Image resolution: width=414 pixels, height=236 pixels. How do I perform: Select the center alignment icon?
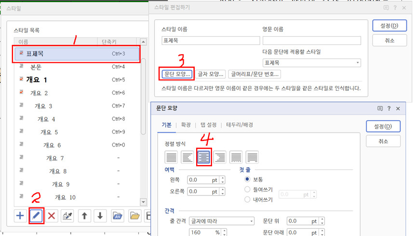pos(204,157)
